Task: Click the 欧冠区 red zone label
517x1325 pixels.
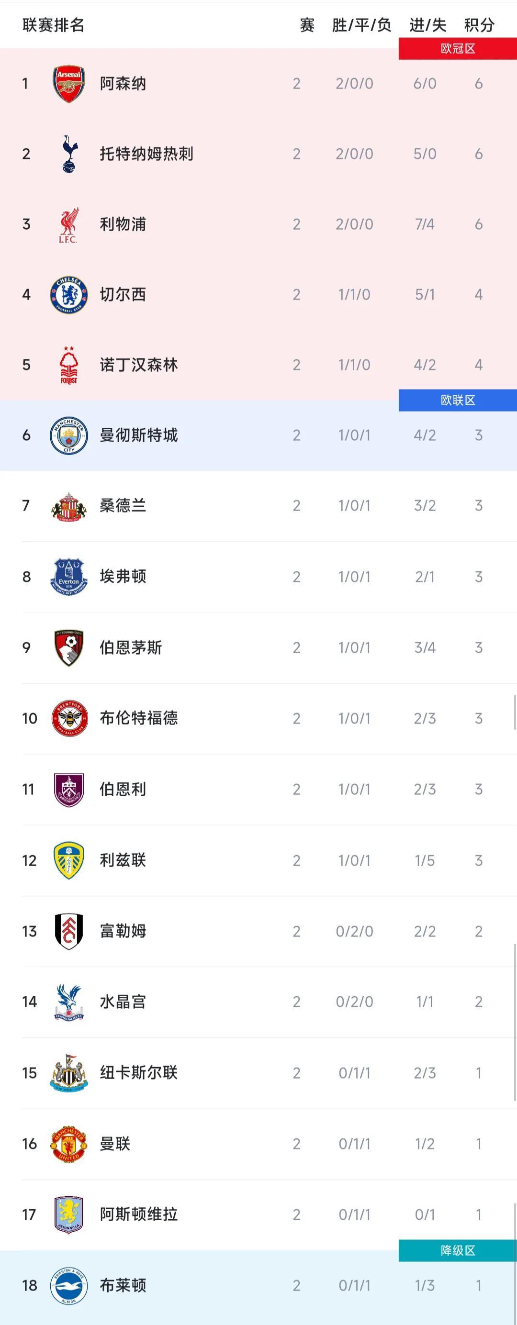Action: [457, 49]
